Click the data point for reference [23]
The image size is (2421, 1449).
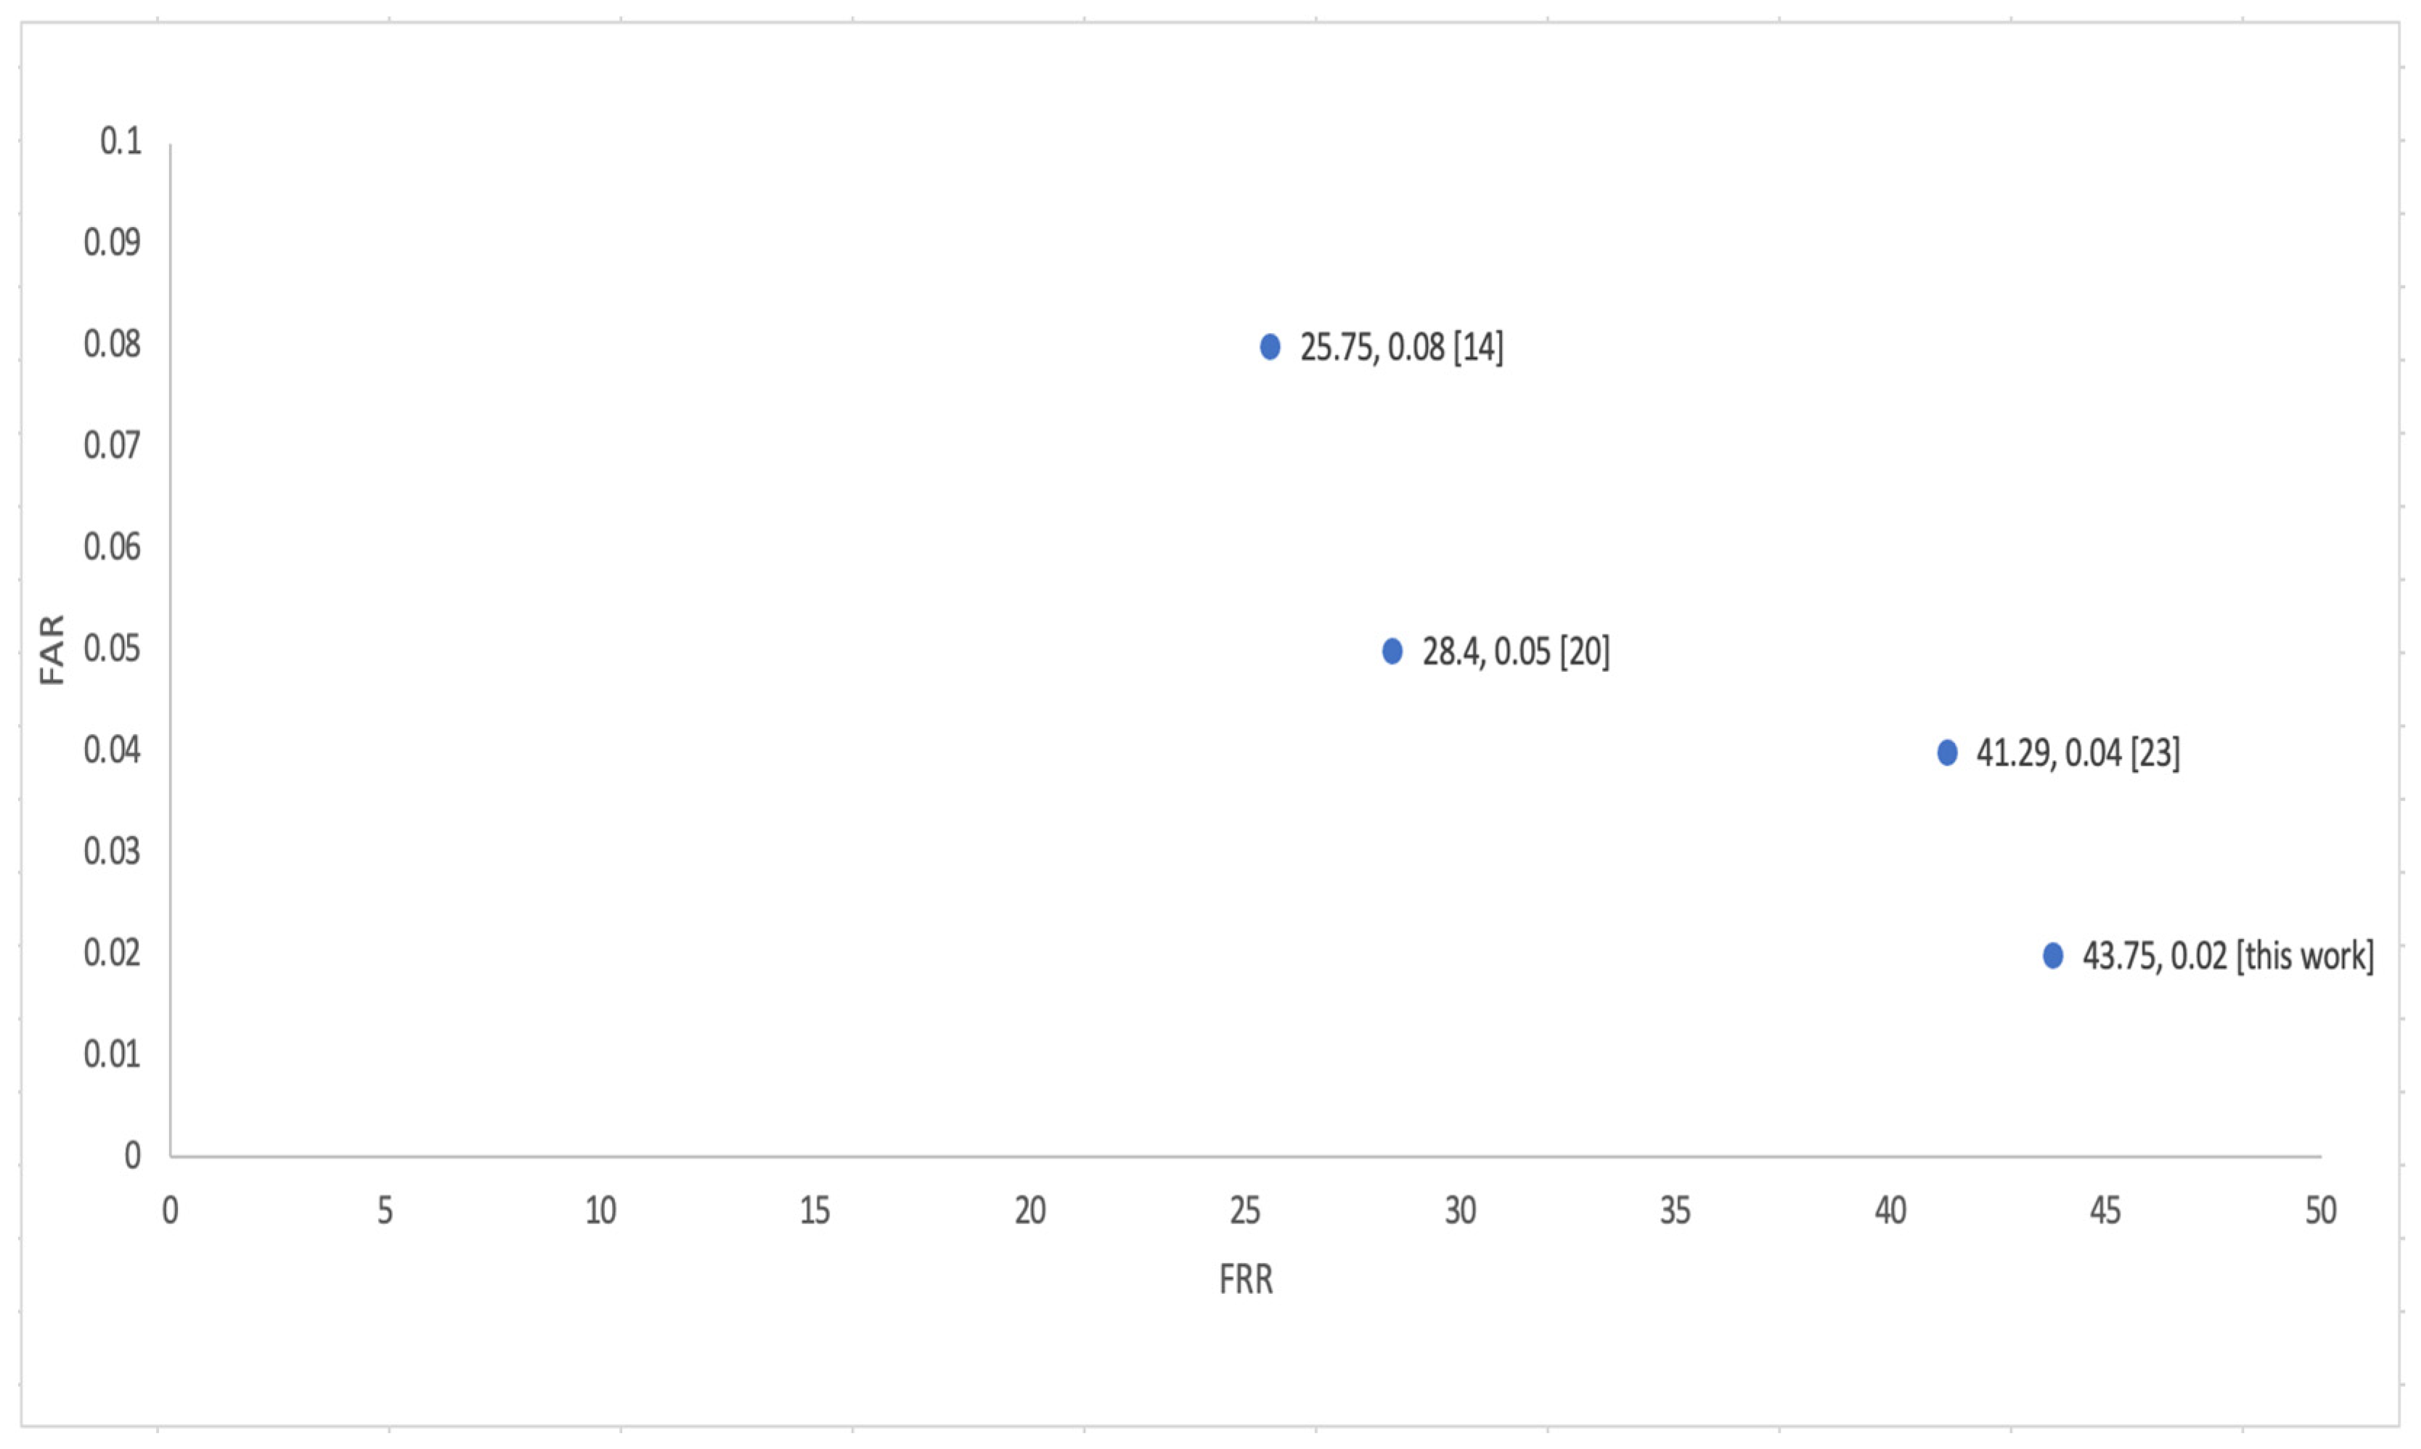(1946, 753)
